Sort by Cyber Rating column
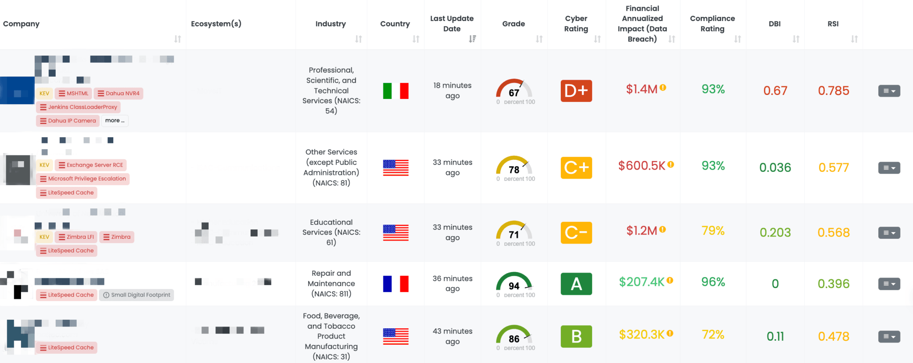913x363 pixels. pos(597,39)
